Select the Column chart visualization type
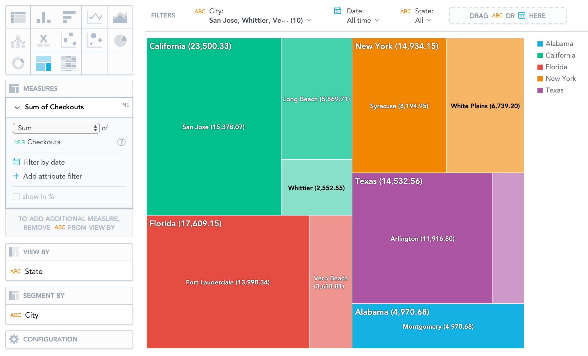This screenshot has height=356, width=588. (x=44, y=17)
